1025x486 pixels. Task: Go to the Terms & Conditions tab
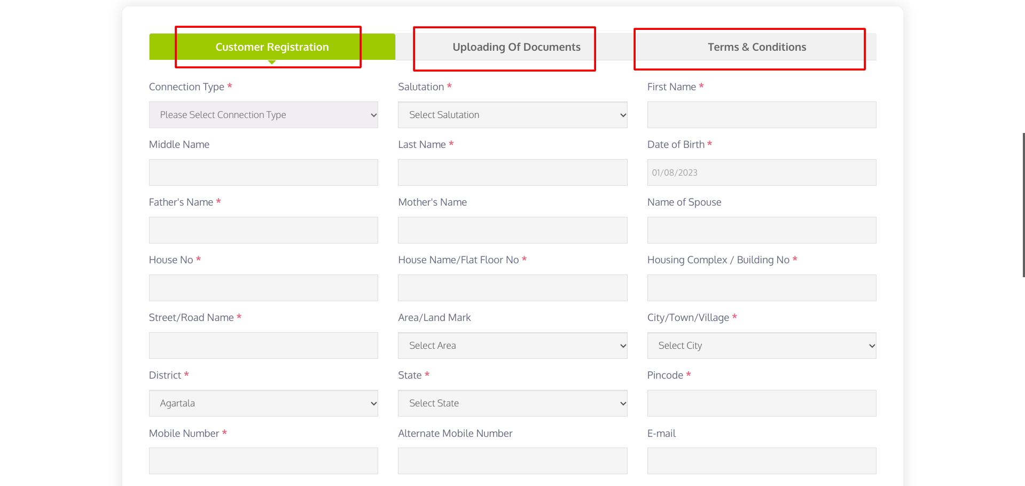[x=756, y=47]
